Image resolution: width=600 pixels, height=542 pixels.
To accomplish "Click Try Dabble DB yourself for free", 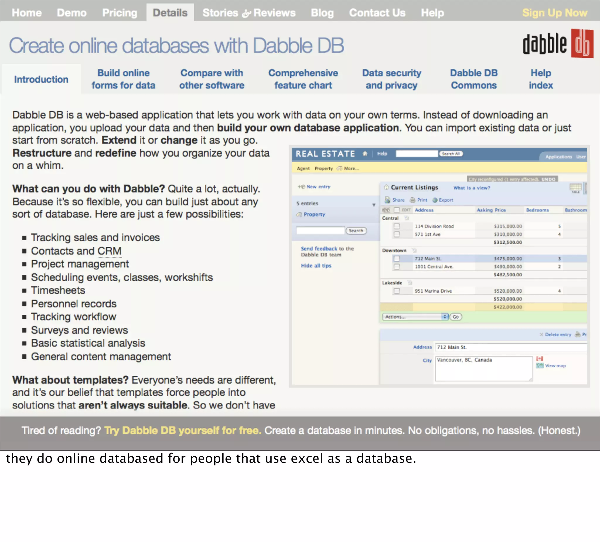I will (183, 430).
